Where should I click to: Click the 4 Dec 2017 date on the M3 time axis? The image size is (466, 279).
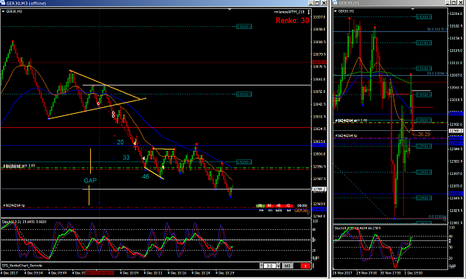point(10,273)
